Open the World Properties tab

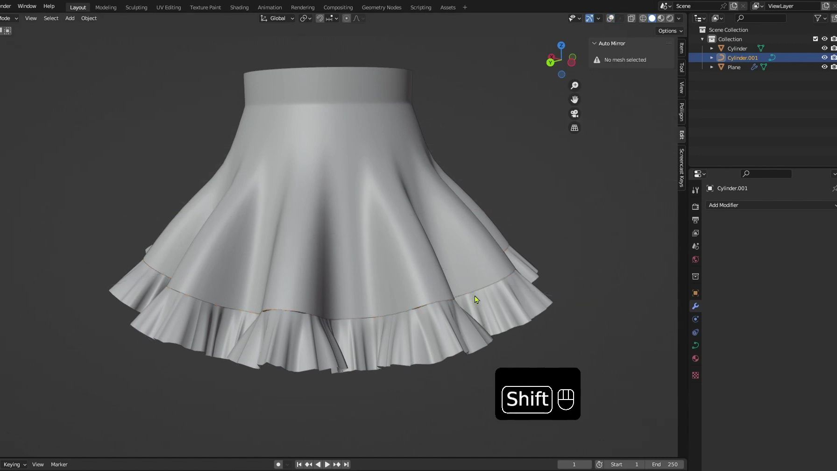pyautogui.click(x=695, y=259)
